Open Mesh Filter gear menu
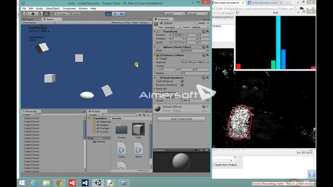This screenshot has width=333, height=187. 208,47
